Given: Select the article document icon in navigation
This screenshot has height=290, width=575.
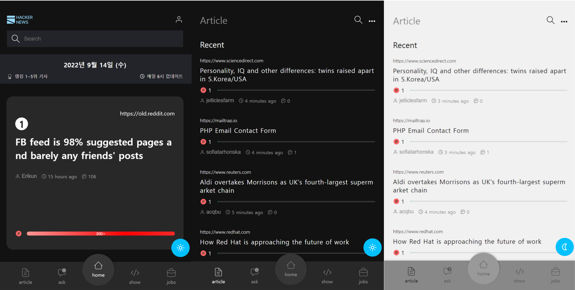Looking at the screenshot, I should 25,272.
